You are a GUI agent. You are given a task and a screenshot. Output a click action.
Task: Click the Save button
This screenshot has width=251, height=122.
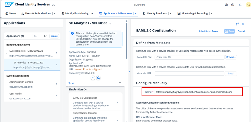pos(229,31)
